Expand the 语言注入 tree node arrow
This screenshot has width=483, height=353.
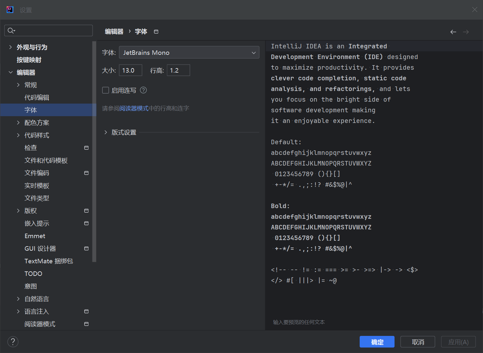[x=18, y=311]
